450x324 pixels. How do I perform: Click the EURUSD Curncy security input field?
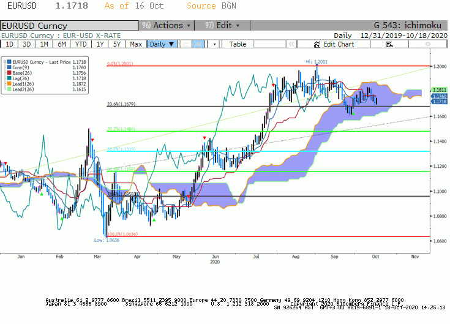(x=69, y=26)
